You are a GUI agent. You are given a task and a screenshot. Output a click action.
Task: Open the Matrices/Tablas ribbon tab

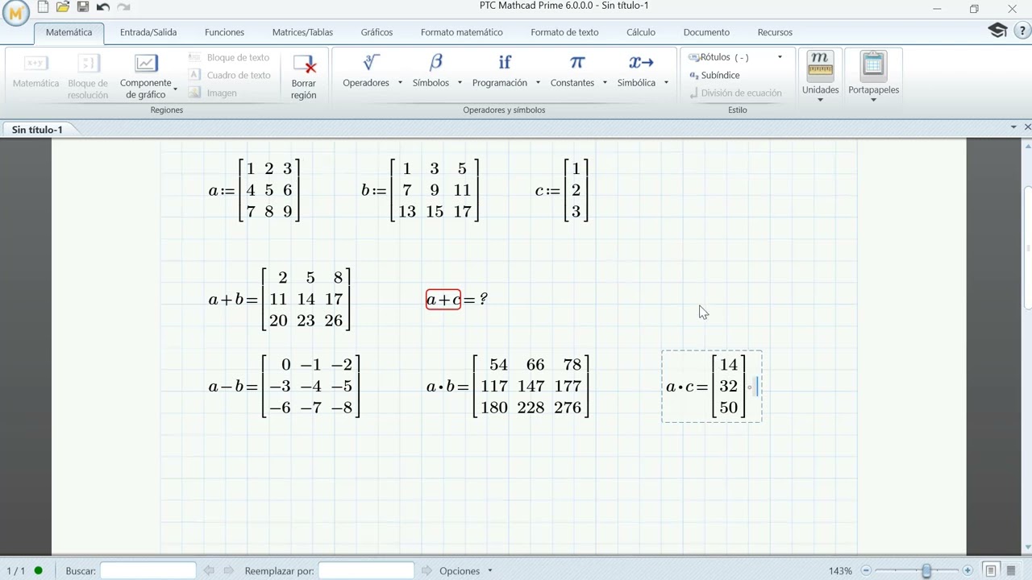[x=302, y=32]
